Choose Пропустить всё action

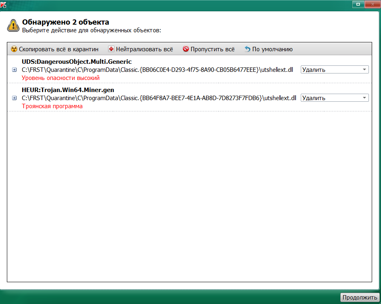[209, 49]
